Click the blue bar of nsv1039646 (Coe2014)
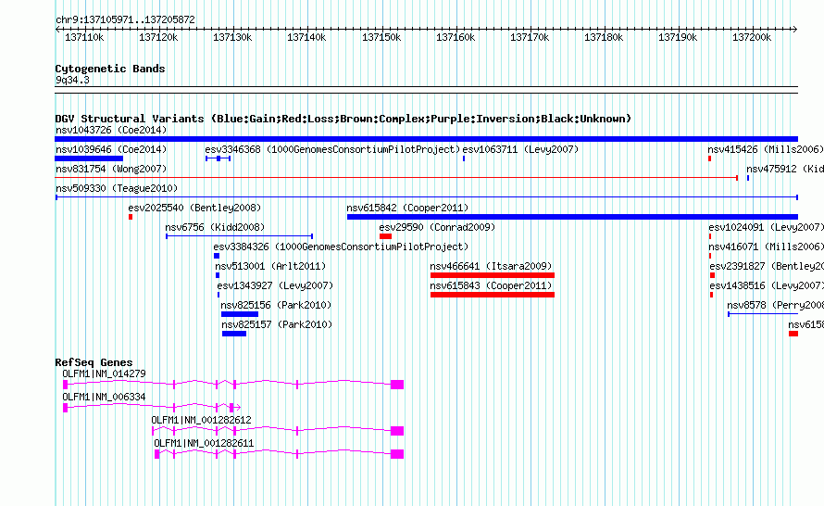 click(89, 158)
